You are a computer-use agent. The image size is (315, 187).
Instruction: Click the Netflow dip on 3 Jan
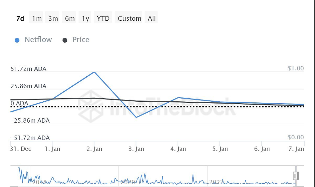[x=136, y=117]
